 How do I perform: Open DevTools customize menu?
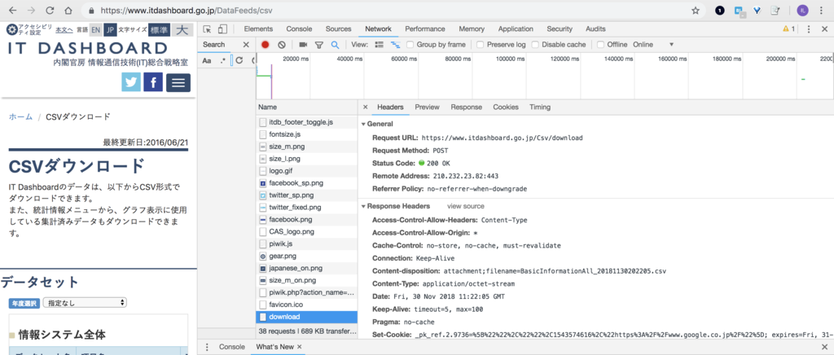[x=809, y=29]
